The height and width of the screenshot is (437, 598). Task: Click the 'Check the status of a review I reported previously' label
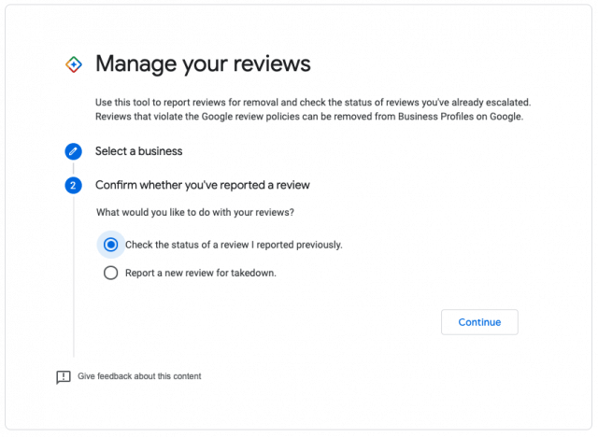234,245
